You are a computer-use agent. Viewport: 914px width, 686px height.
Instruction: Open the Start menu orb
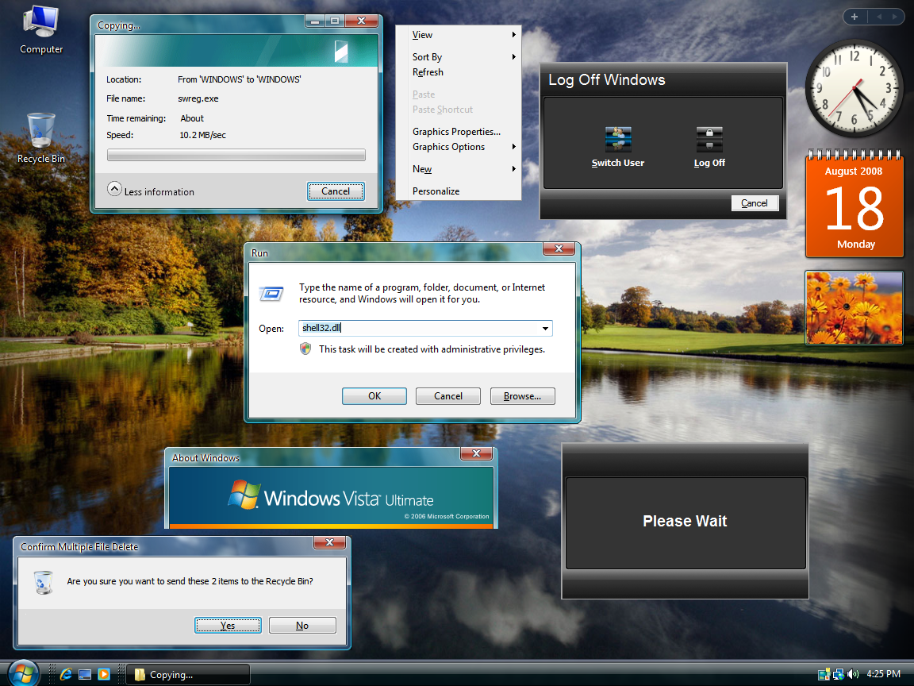[x=22, y=673]
